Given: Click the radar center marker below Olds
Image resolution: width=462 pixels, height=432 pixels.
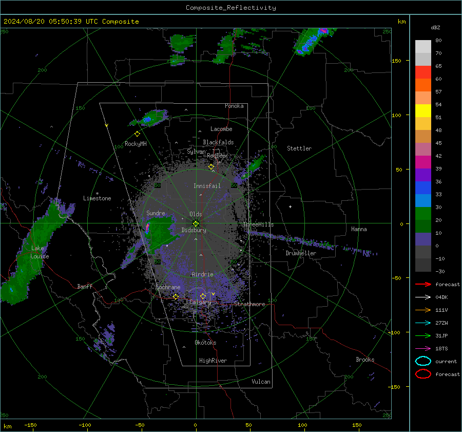Looking at the screenshot, I should click(196, 223).
